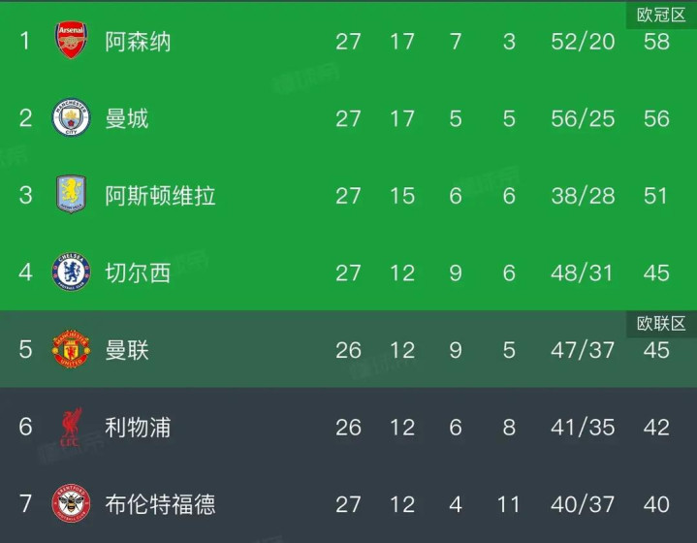Tap the Chelsea club crest
697x543 pixels.
71,272
